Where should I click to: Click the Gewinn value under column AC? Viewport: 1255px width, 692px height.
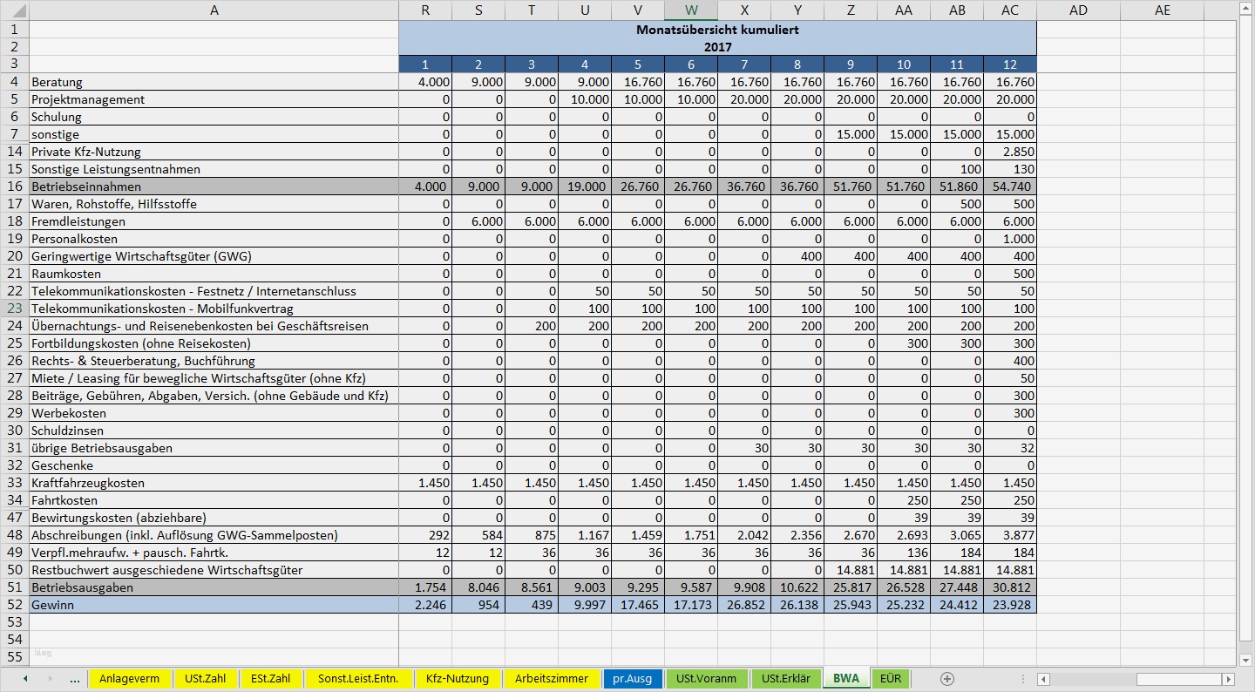[1009, 605]
